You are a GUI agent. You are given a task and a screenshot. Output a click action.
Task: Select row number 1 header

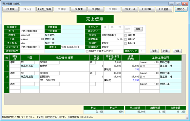pyautogui.click(x=7, y=66)
